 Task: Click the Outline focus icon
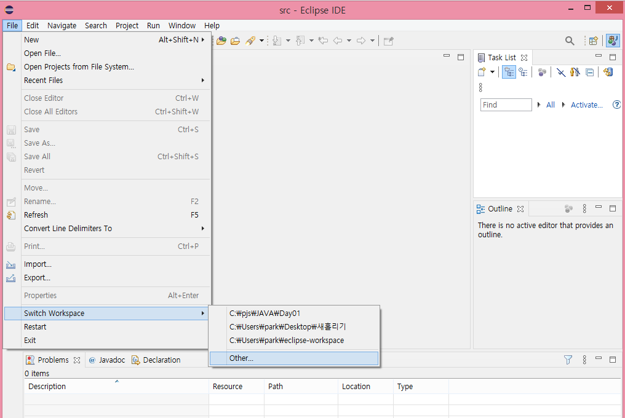pyautogui.click(x=569, y=208)
